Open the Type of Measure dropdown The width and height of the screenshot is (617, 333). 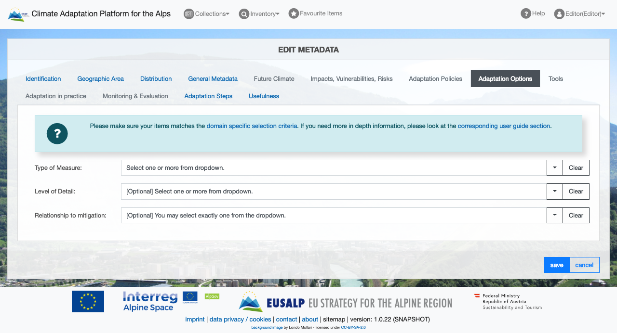(x=554, y=167)
